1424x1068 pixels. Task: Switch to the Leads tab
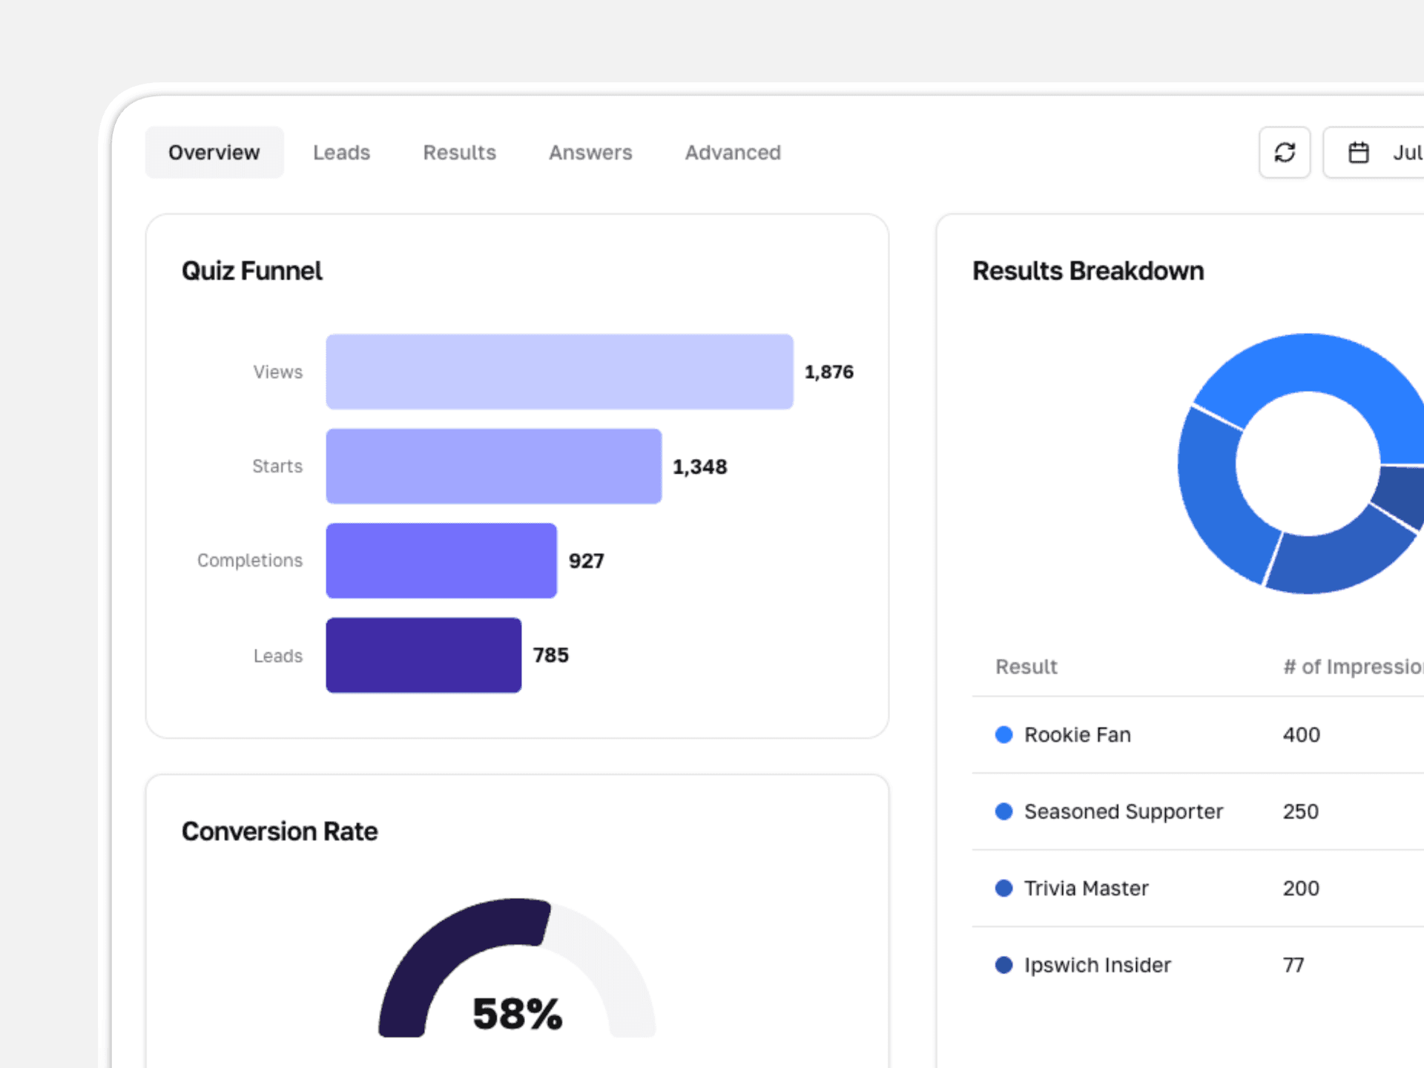[x=341, y=152]
